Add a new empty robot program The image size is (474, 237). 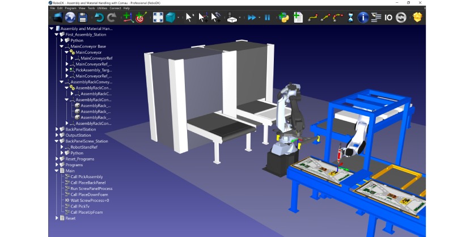click(298, 18)
